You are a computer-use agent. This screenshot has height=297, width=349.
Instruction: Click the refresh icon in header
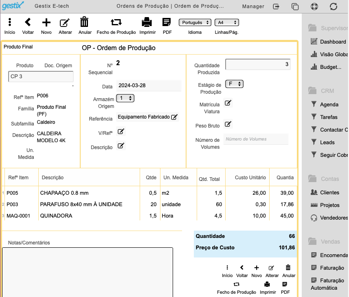334,7
